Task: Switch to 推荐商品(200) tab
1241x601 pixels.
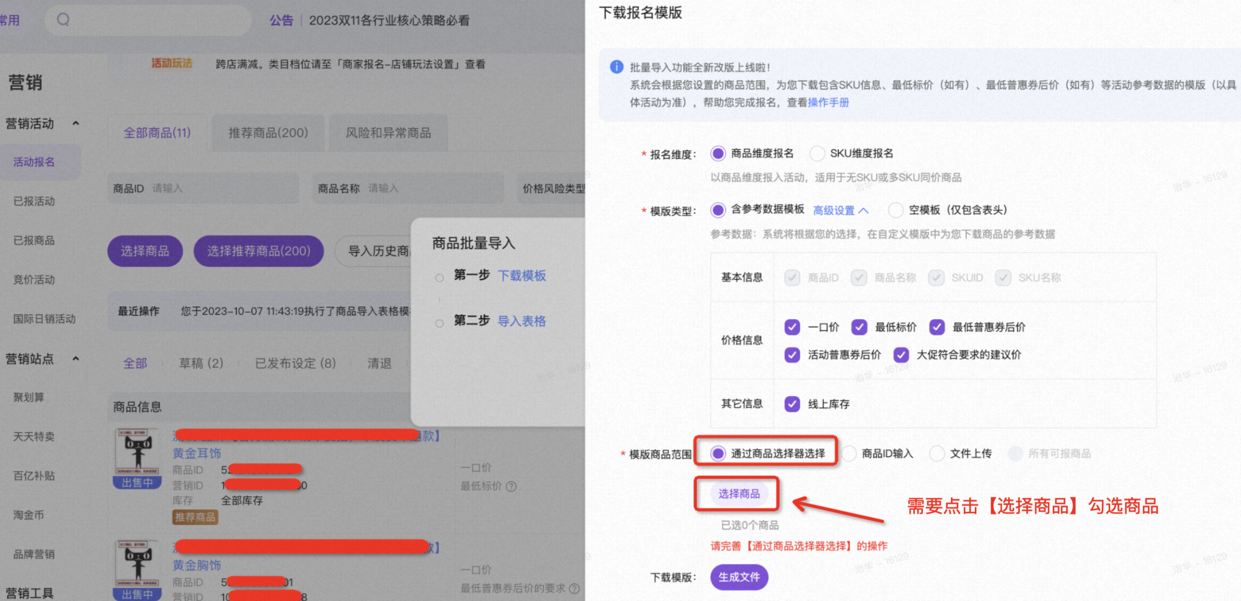Action: 268,132
